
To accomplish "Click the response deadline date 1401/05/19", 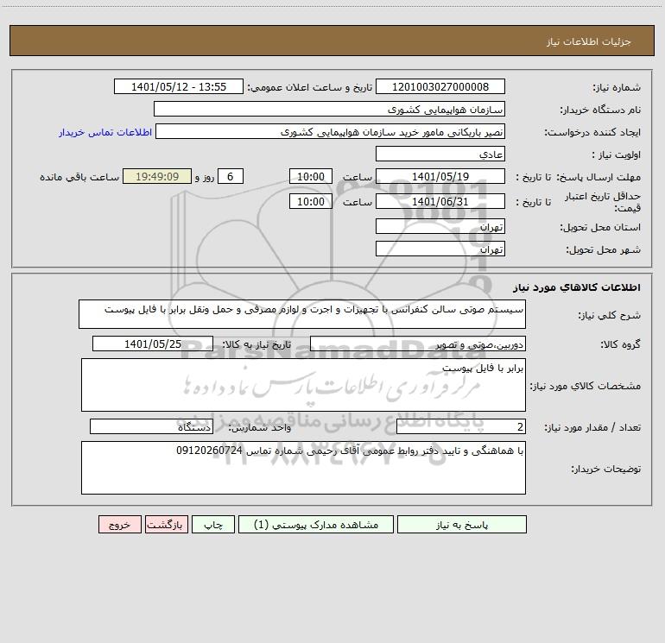I will coord(440,176).
